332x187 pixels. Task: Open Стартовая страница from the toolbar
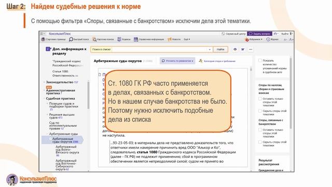pos(54,39)
